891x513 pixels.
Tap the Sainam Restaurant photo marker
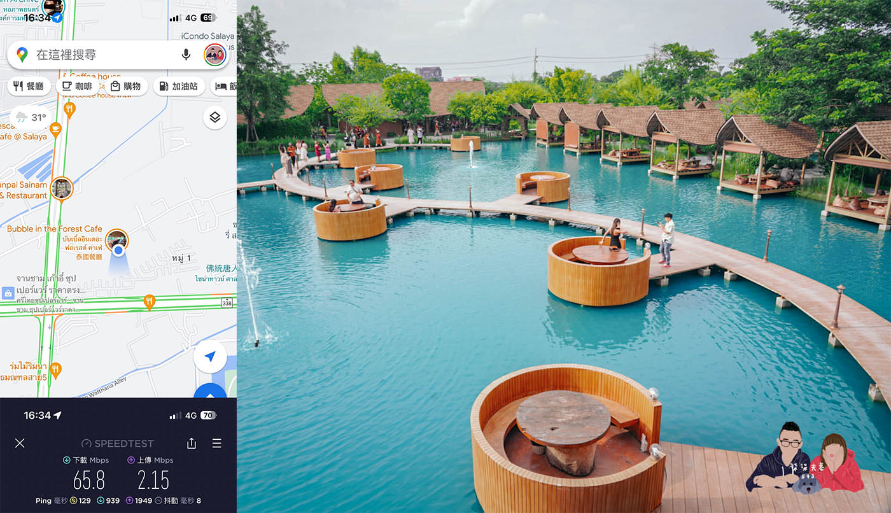click(62, 188)
